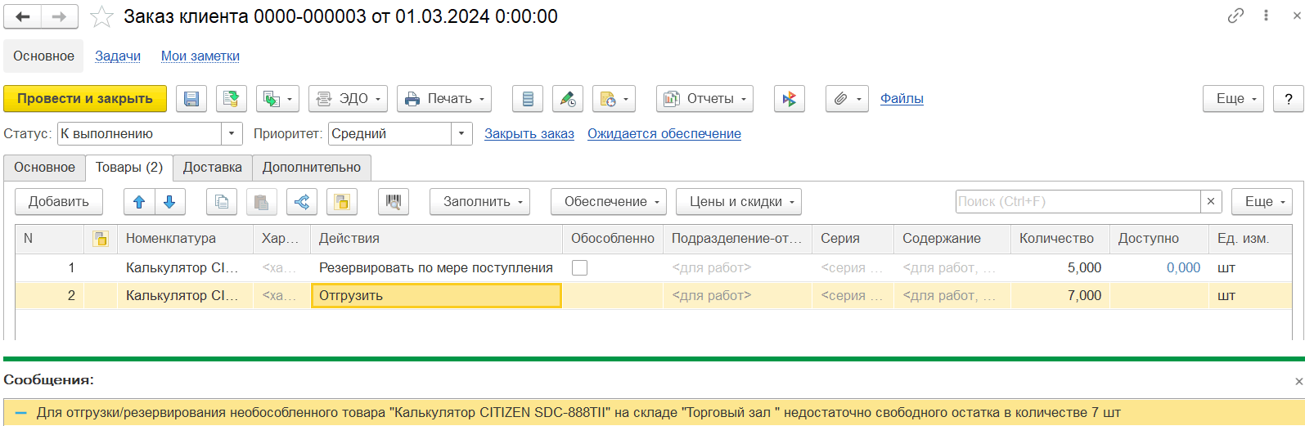Click the copy rows icon
Viewport: 1305px width, 426px height.
[x=222, y=202]
